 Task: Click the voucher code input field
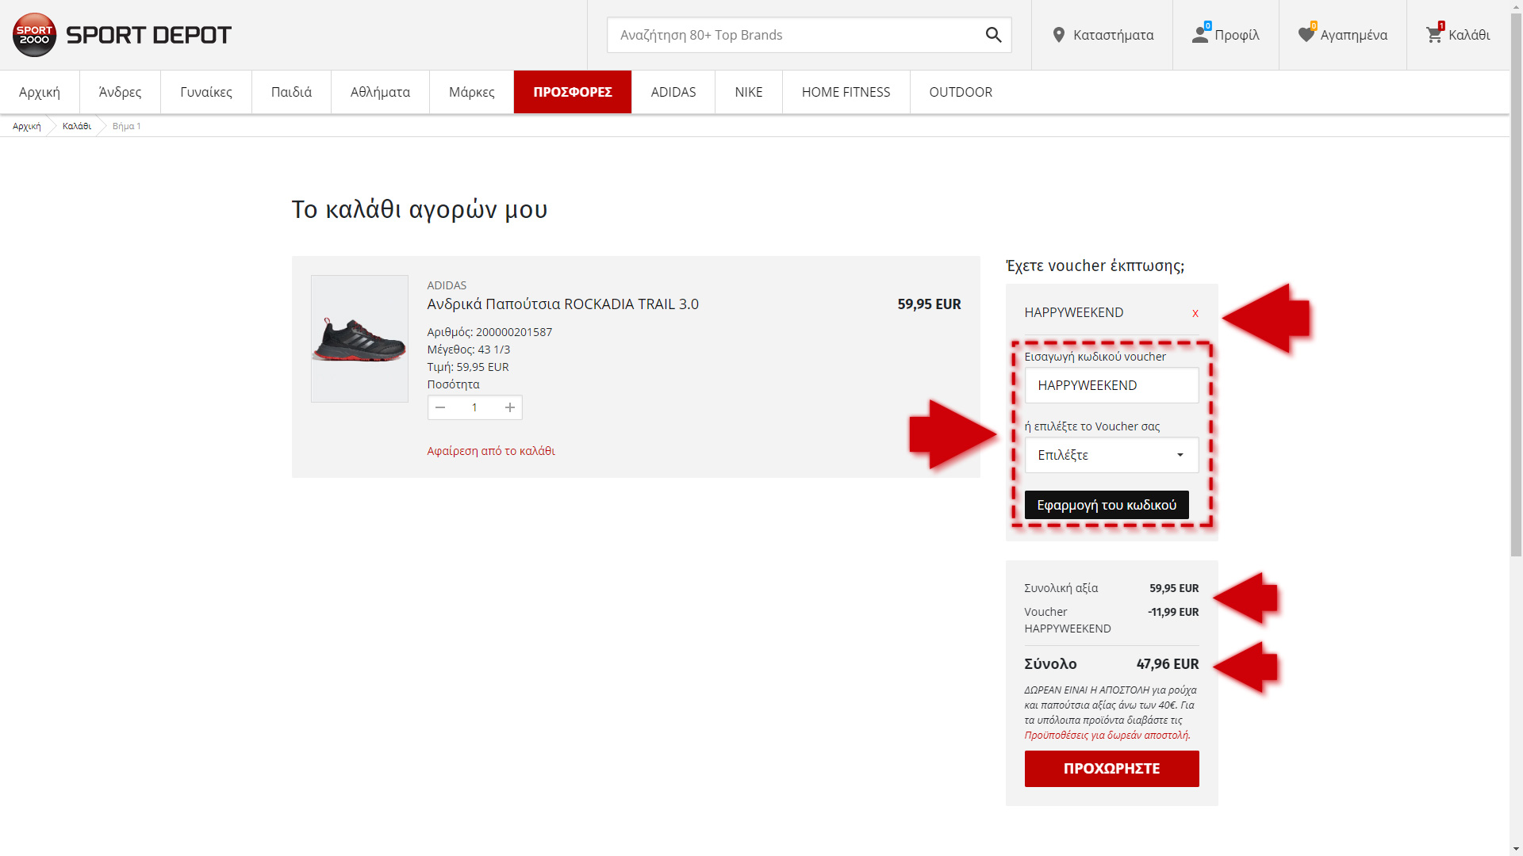point(1111,385)
